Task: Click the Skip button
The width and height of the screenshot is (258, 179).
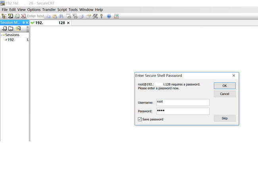Action: pos(224,118)
